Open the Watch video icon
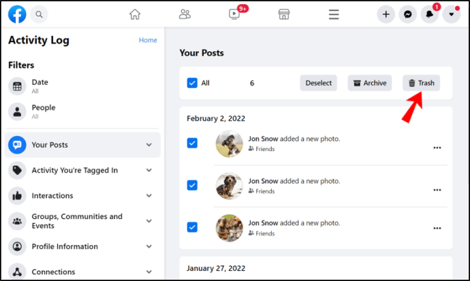The image size is (470, 281). [x=234, y=14]
